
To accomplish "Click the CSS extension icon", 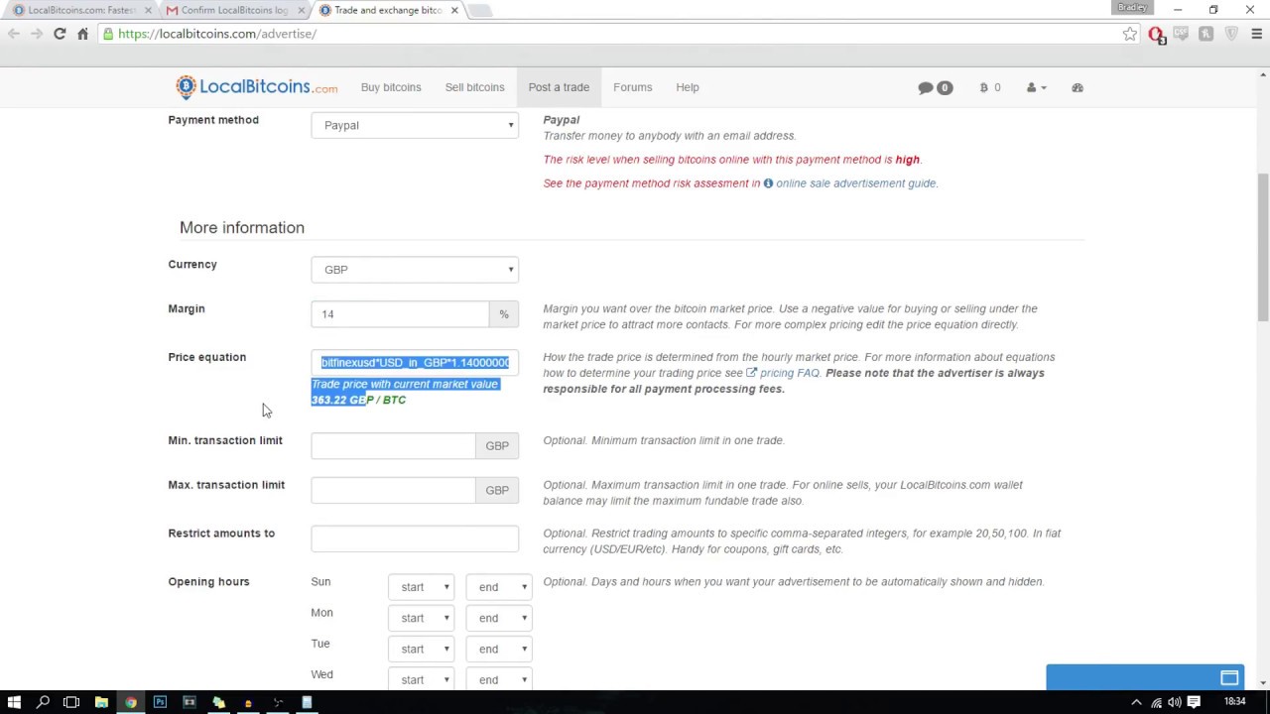I will 1181,34.
